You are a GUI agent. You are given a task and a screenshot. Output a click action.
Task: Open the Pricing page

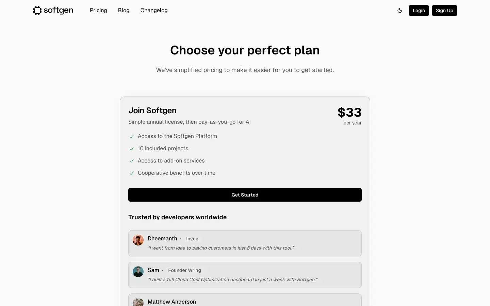point(98,10)
